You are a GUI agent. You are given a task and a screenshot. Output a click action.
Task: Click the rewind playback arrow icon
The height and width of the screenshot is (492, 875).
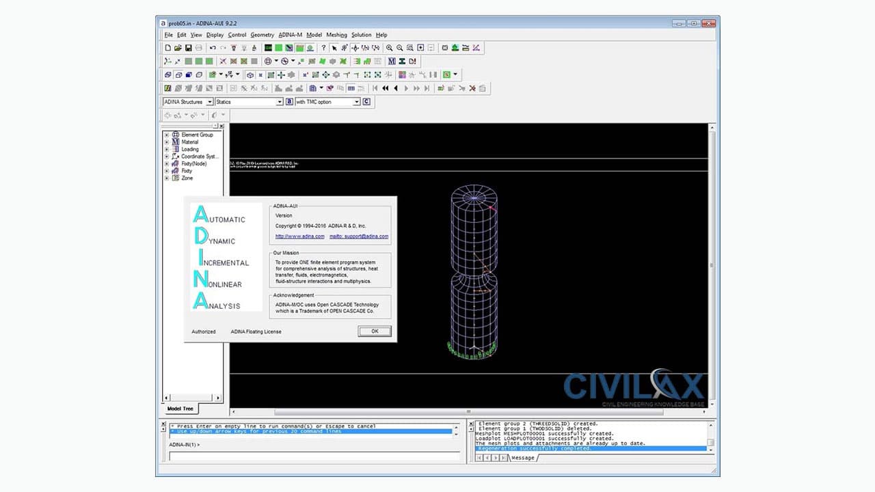coord(386,88)
